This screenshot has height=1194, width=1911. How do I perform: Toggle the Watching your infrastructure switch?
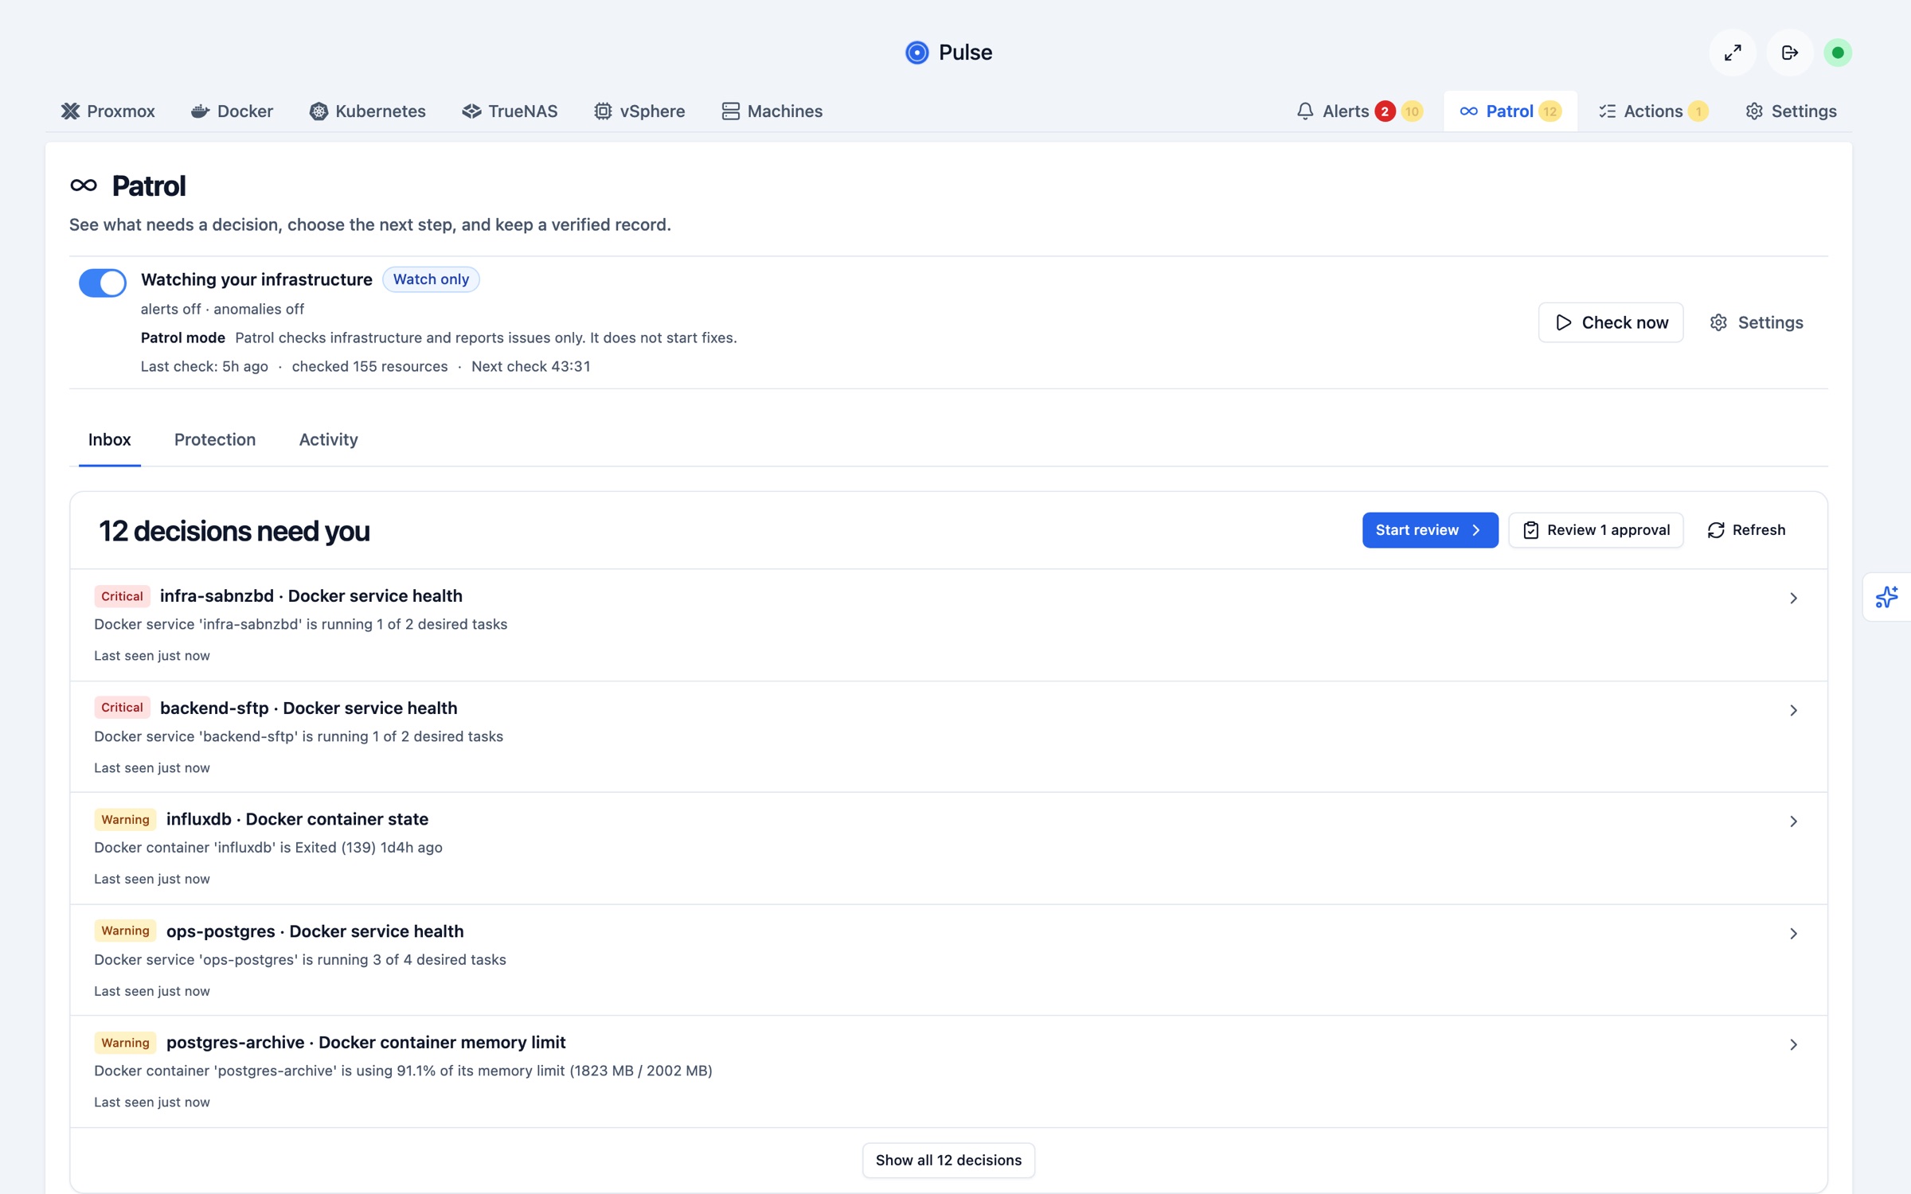[102, 283]
